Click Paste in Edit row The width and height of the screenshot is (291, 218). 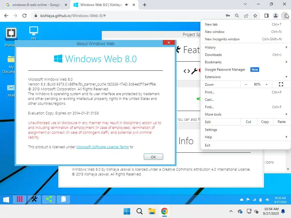coord(282,122)
